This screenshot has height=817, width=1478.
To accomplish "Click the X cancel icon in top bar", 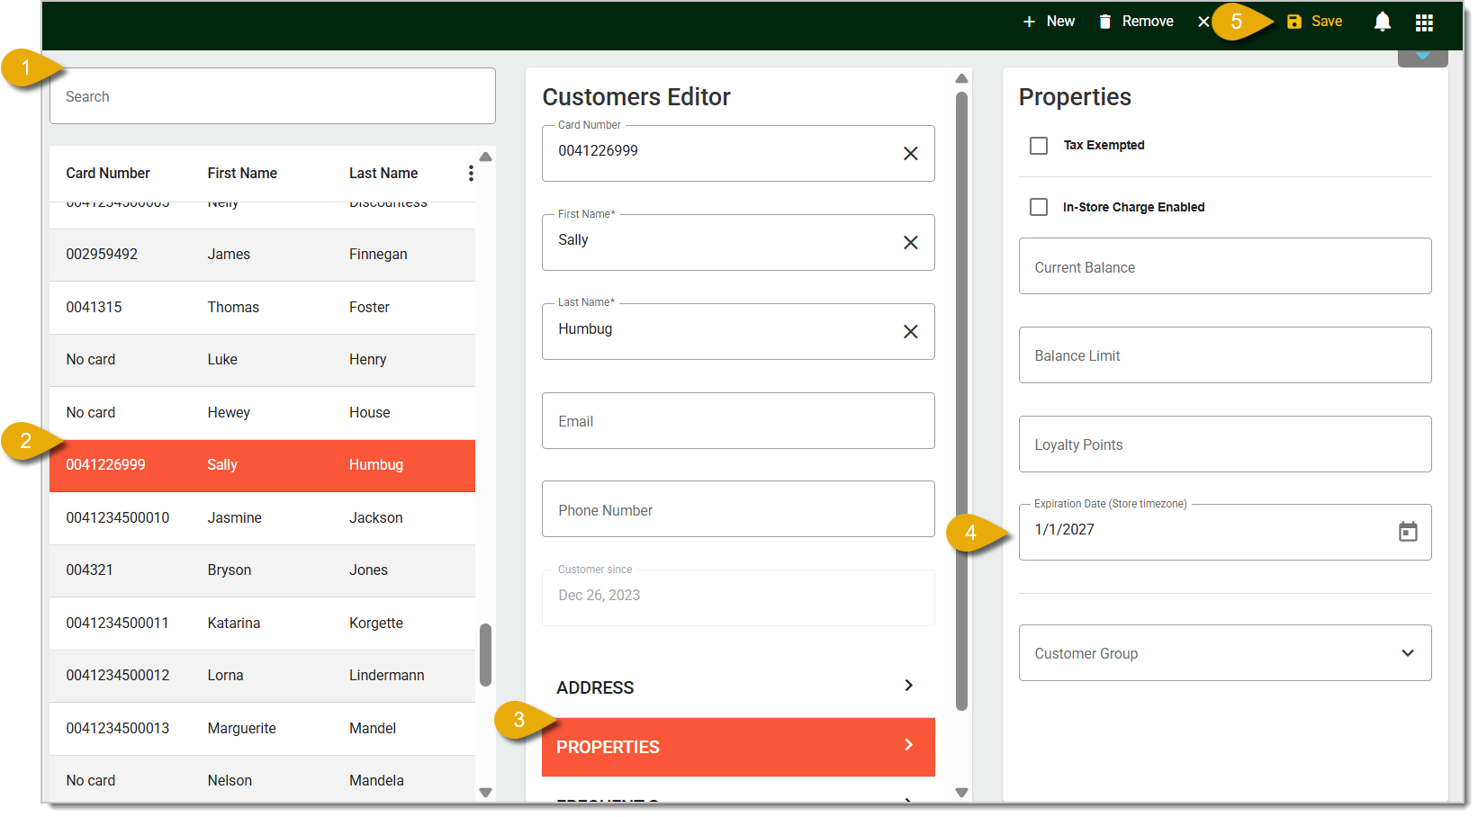I will click(1203, 22).
